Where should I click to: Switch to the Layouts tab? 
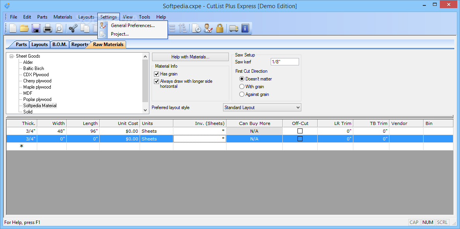point(40,44)
